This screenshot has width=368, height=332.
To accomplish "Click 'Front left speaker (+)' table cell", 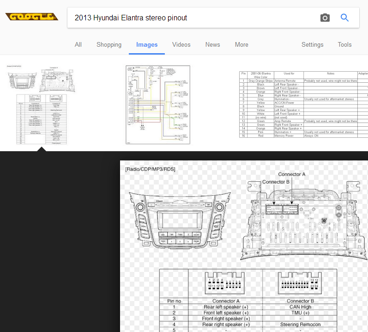I will [226, 313].
